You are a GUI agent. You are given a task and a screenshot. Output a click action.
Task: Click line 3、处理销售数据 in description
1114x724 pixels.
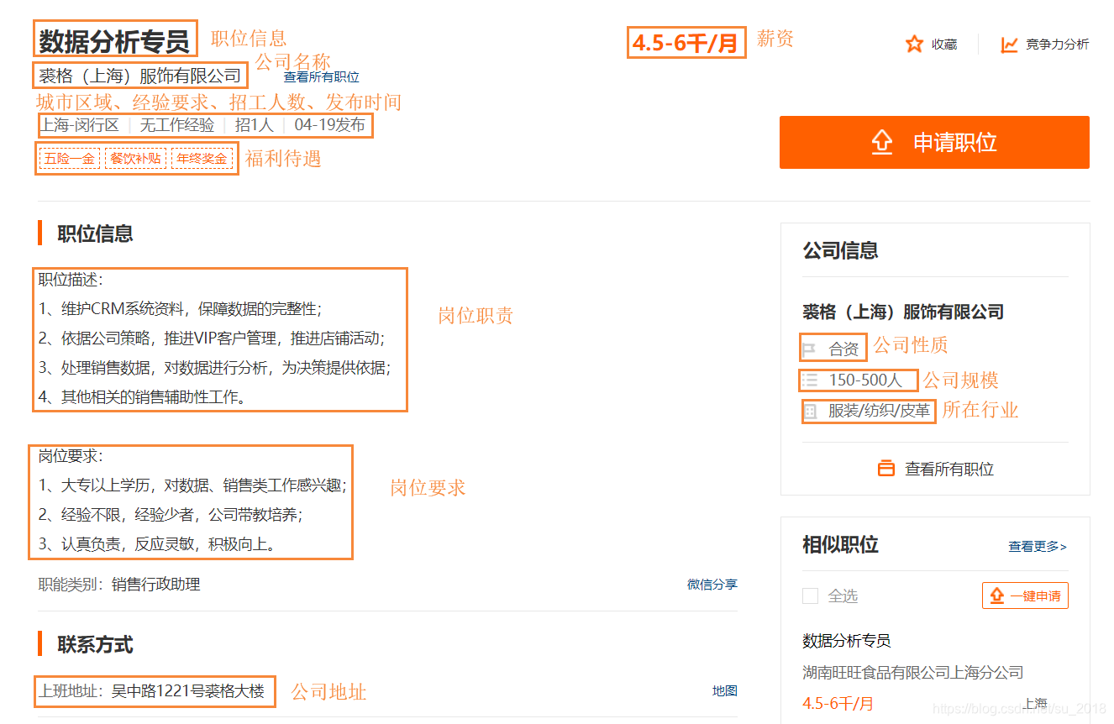(x=215, y=368)
